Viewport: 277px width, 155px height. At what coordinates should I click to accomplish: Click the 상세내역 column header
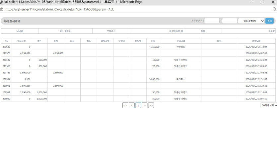180,41
